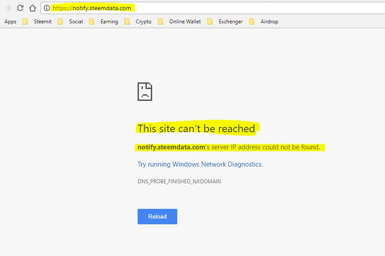The height and width of the screenshot is (256, 385).
Task: Open the Steemit bookmark folder
Action: [37, 22]
